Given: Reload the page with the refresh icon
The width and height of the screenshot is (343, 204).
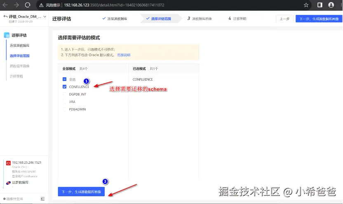Looking at the screenshot, I should click(x=28, y=5).
